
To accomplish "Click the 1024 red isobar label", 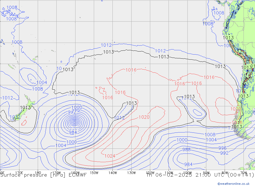I will pyautogui.click(x=110, y=156).
